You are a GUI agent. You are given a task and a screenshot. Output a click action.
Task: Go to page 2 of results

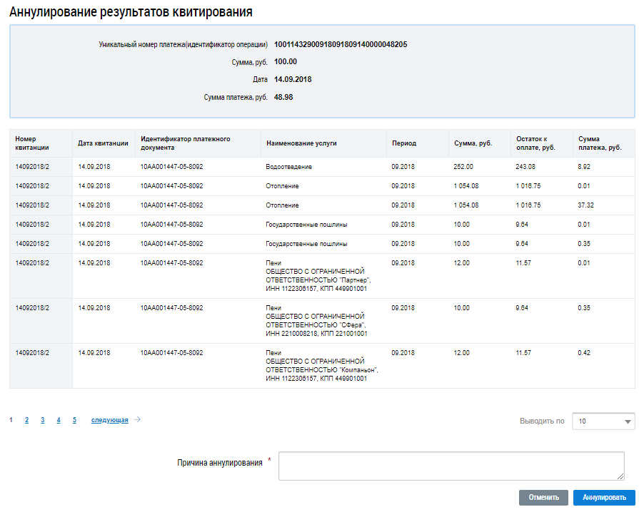pyautogui.click(x=26, y=420)
